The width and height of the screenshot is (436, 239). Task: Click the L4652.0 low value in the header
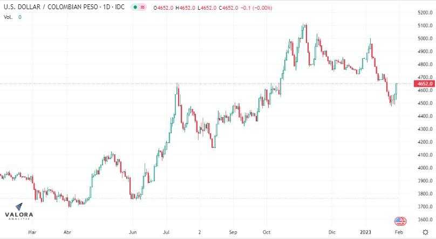pyautogui.click(x=207, y=8)
